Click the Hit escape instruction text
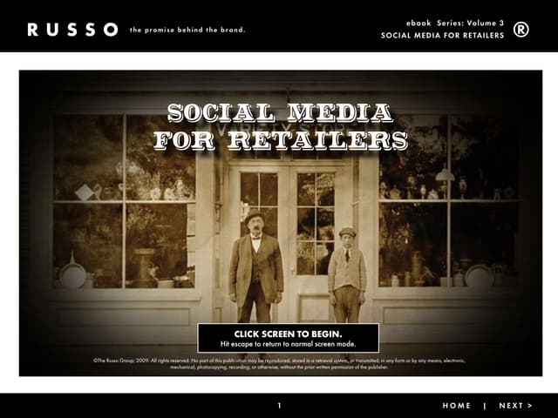This screenshot has width=558, height=418. click(288, 344)
